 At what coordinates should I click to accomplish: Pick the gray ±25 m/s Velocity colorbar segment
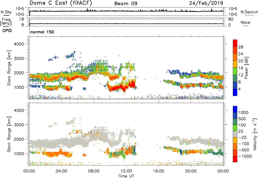(235, 134)
